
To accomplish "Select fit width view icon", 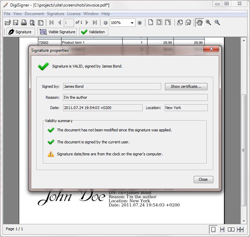I will 168,23.
